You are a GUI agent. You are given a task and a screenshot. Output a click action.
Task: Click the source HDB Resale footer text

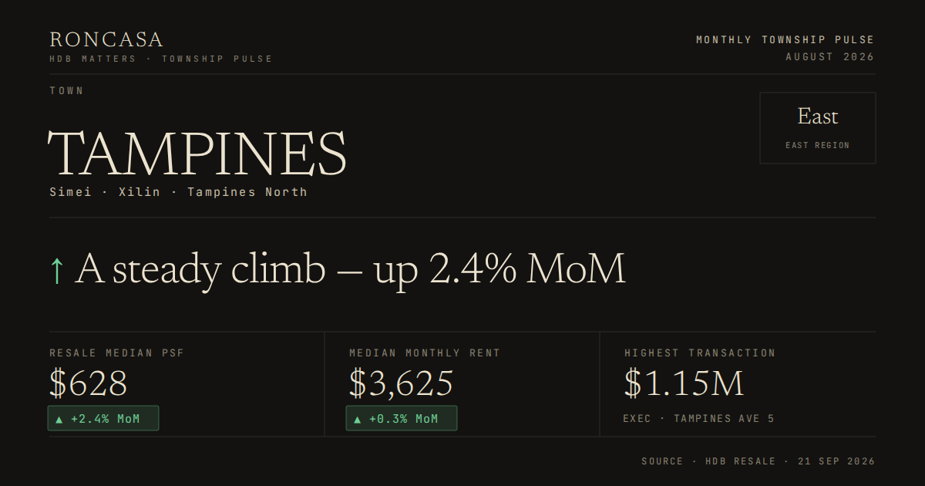click(758, 461)
